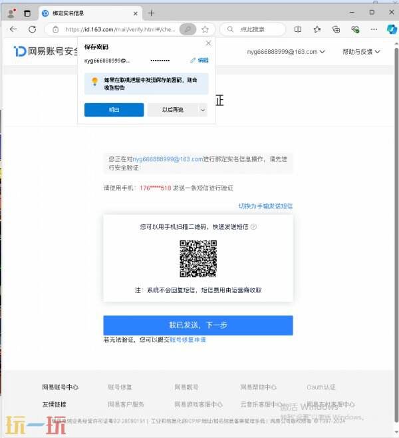Open the Favorites list icon
This screenshot has width=399, height=438.
317,29
